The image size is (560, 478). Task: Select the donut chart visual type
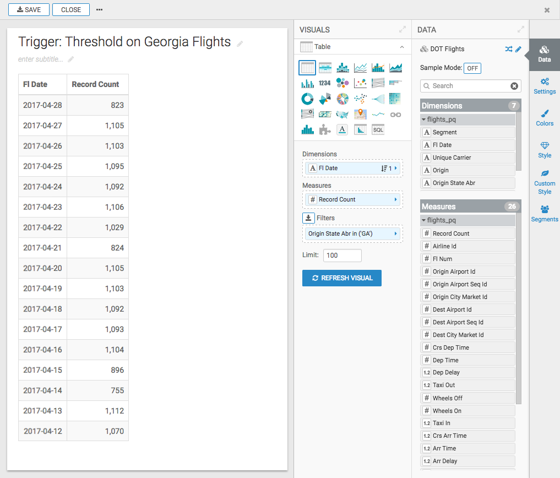[x=307, y=99]
